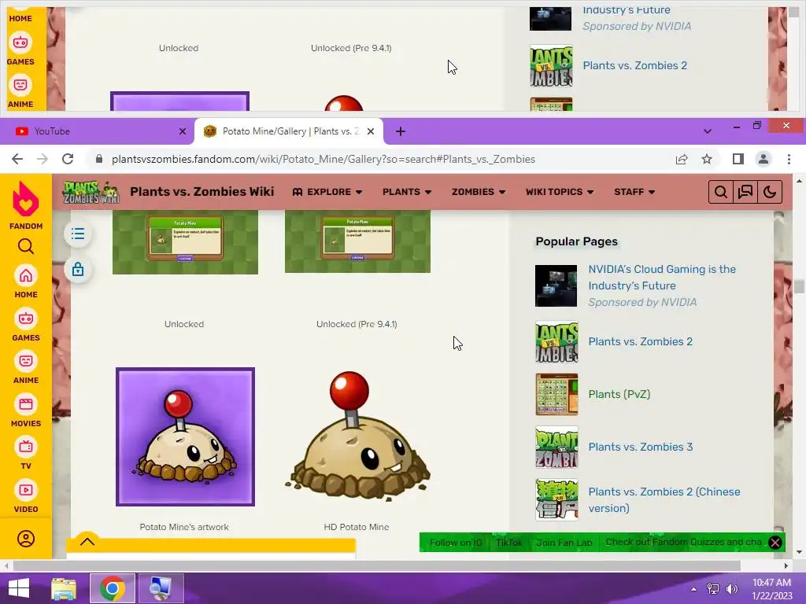Open Chrome side panel icon
806x604 pixels.
[738, 159]
